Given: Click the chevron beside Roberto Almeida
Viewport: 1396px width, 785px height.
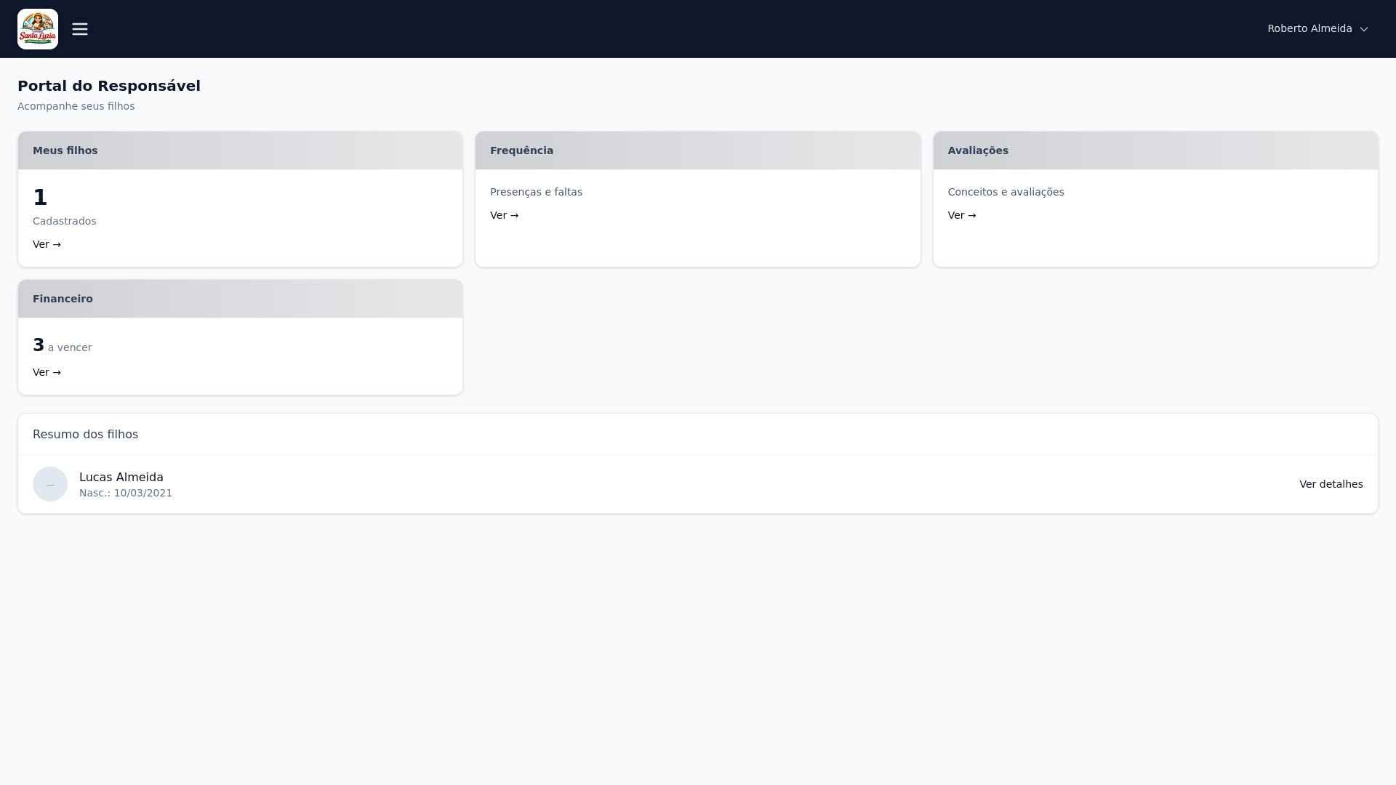Looking at the screenshot, I should [x=1364, y=30].
